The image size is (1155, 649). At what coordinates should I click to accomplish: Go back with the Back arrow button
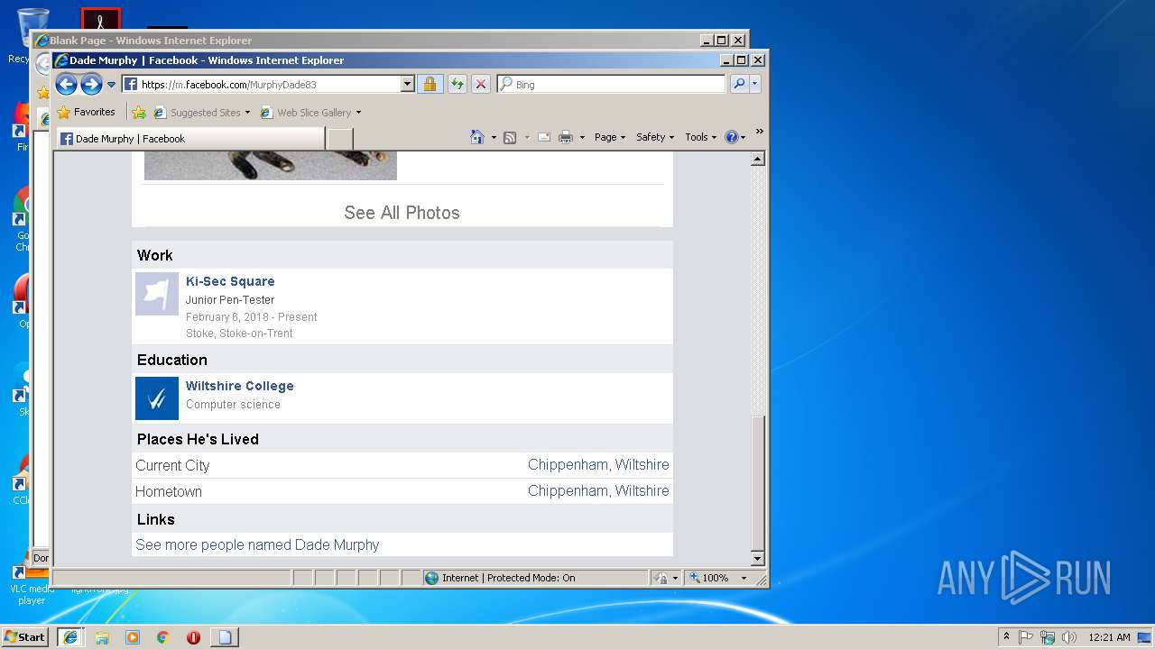(66, 85)
